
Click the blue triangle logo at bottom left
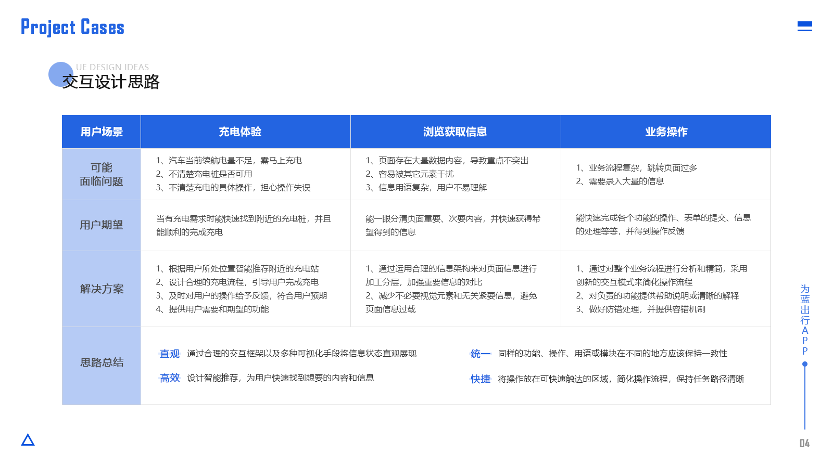(28, 440)
